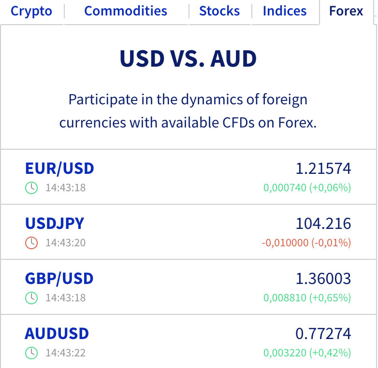Click the USD VS. AUD heading
This screenshot has width=378, height=368.
pyautogui.click(x=189, y=58)
